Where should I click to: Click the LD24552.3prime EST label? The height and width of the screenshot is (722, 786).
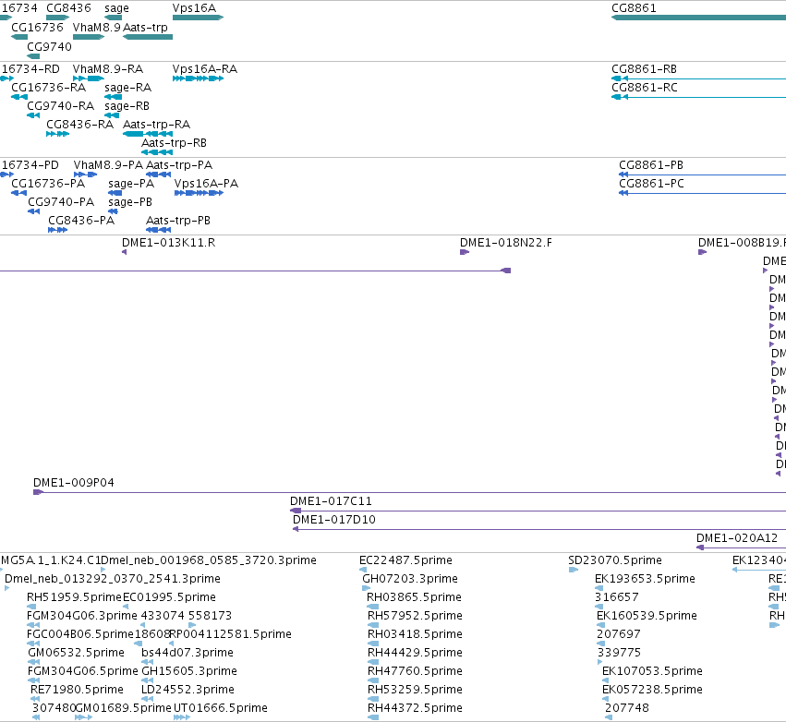pyautogui.click(x=187, y=690)
